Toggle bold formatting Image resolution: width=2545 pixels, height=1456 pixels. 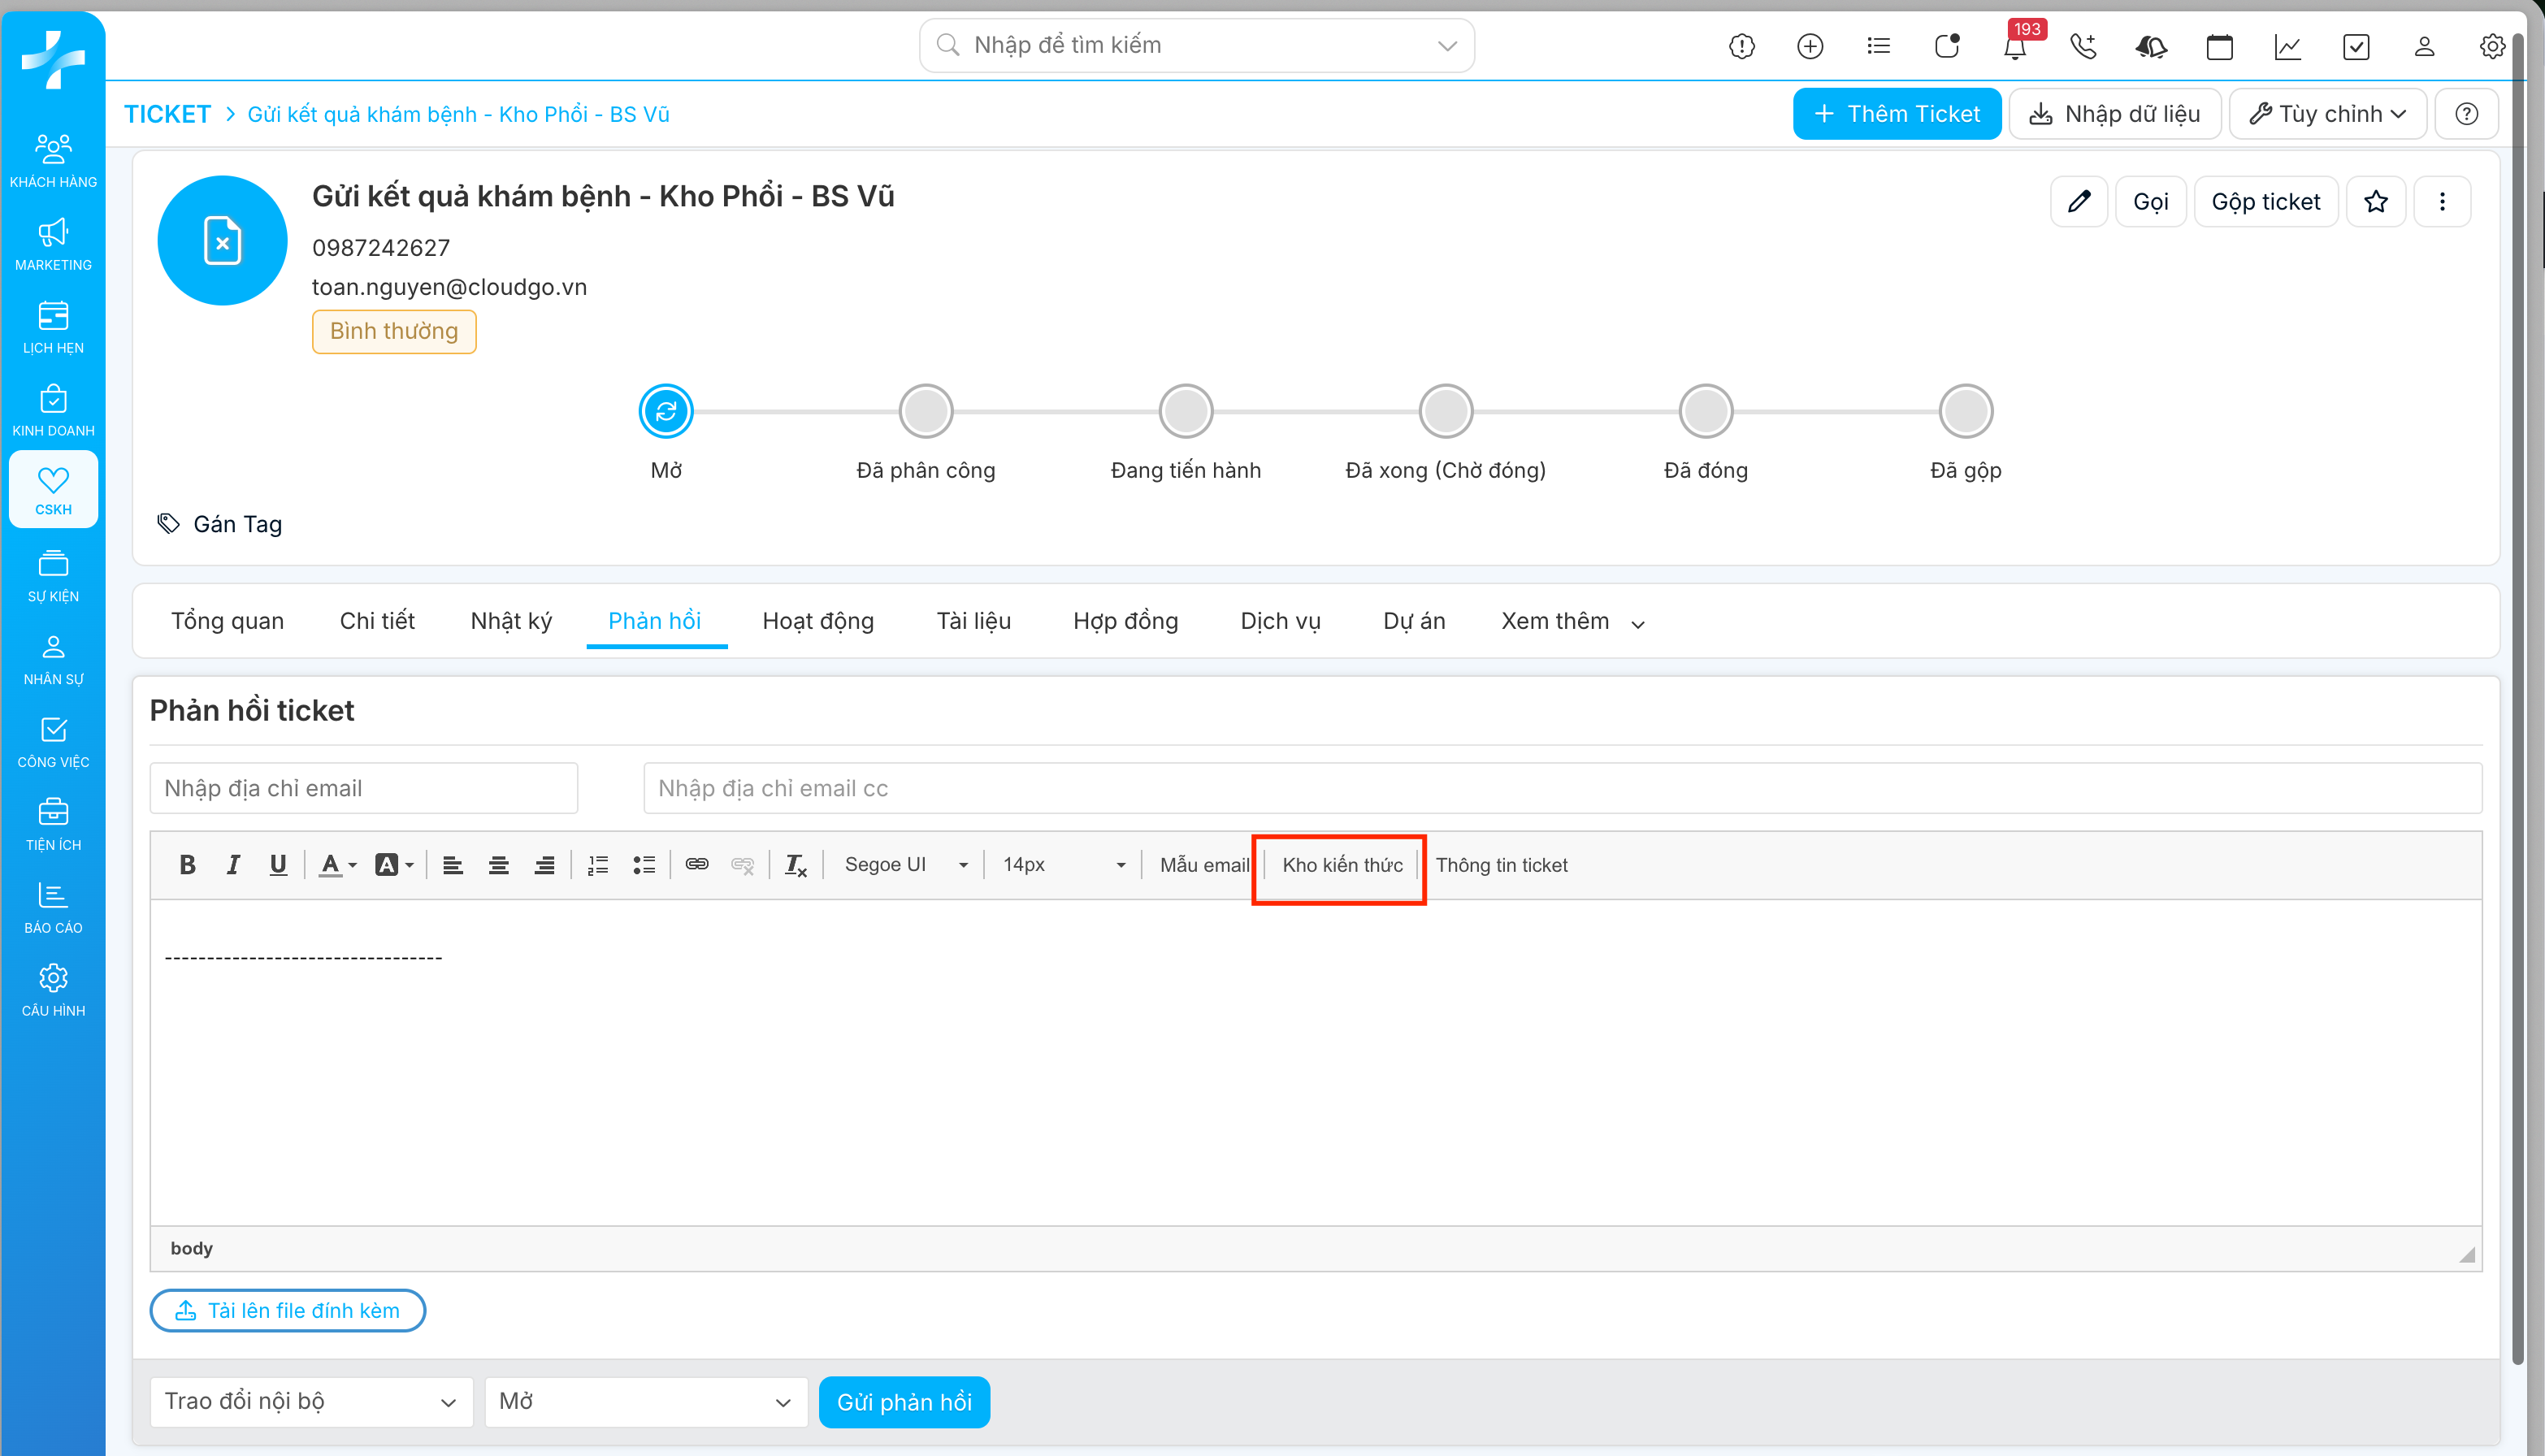click(187, 865)
